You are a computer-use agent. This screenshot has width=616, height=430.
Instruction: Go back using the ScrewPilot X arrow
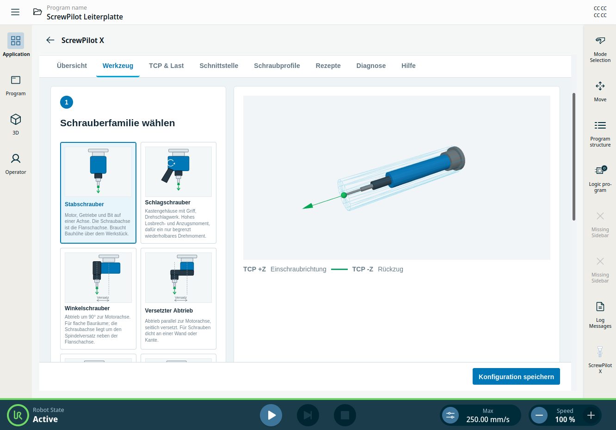[x=50, y=40]
